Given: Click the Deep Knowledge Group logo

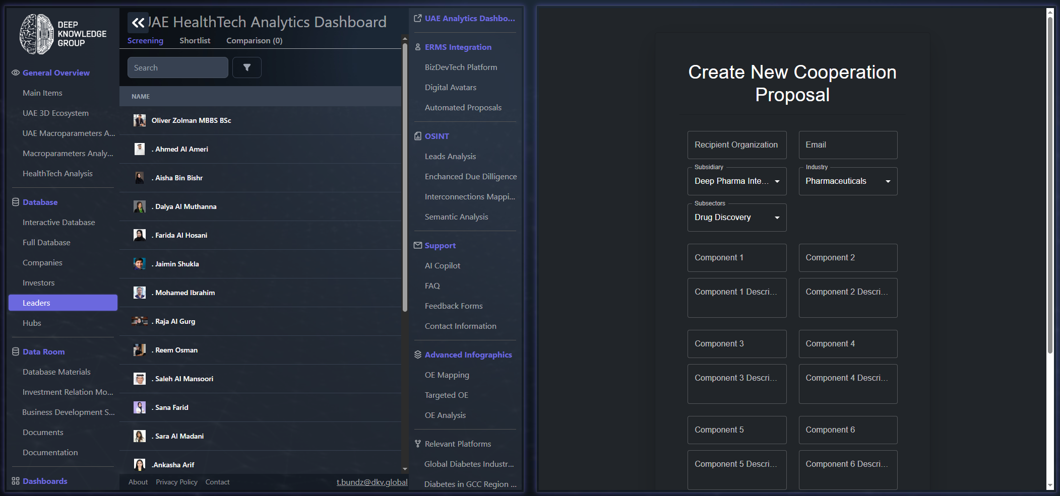Looking at the screenshot, I should [63, 34].
